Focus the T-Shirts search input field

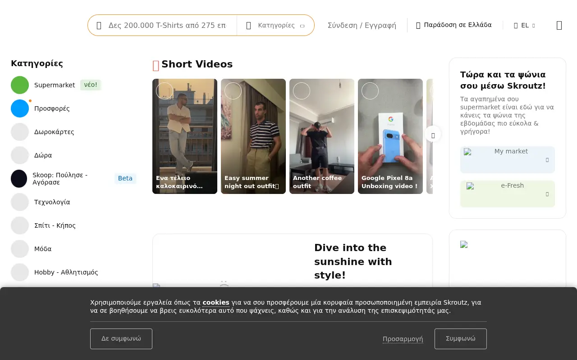click(167, 25)
